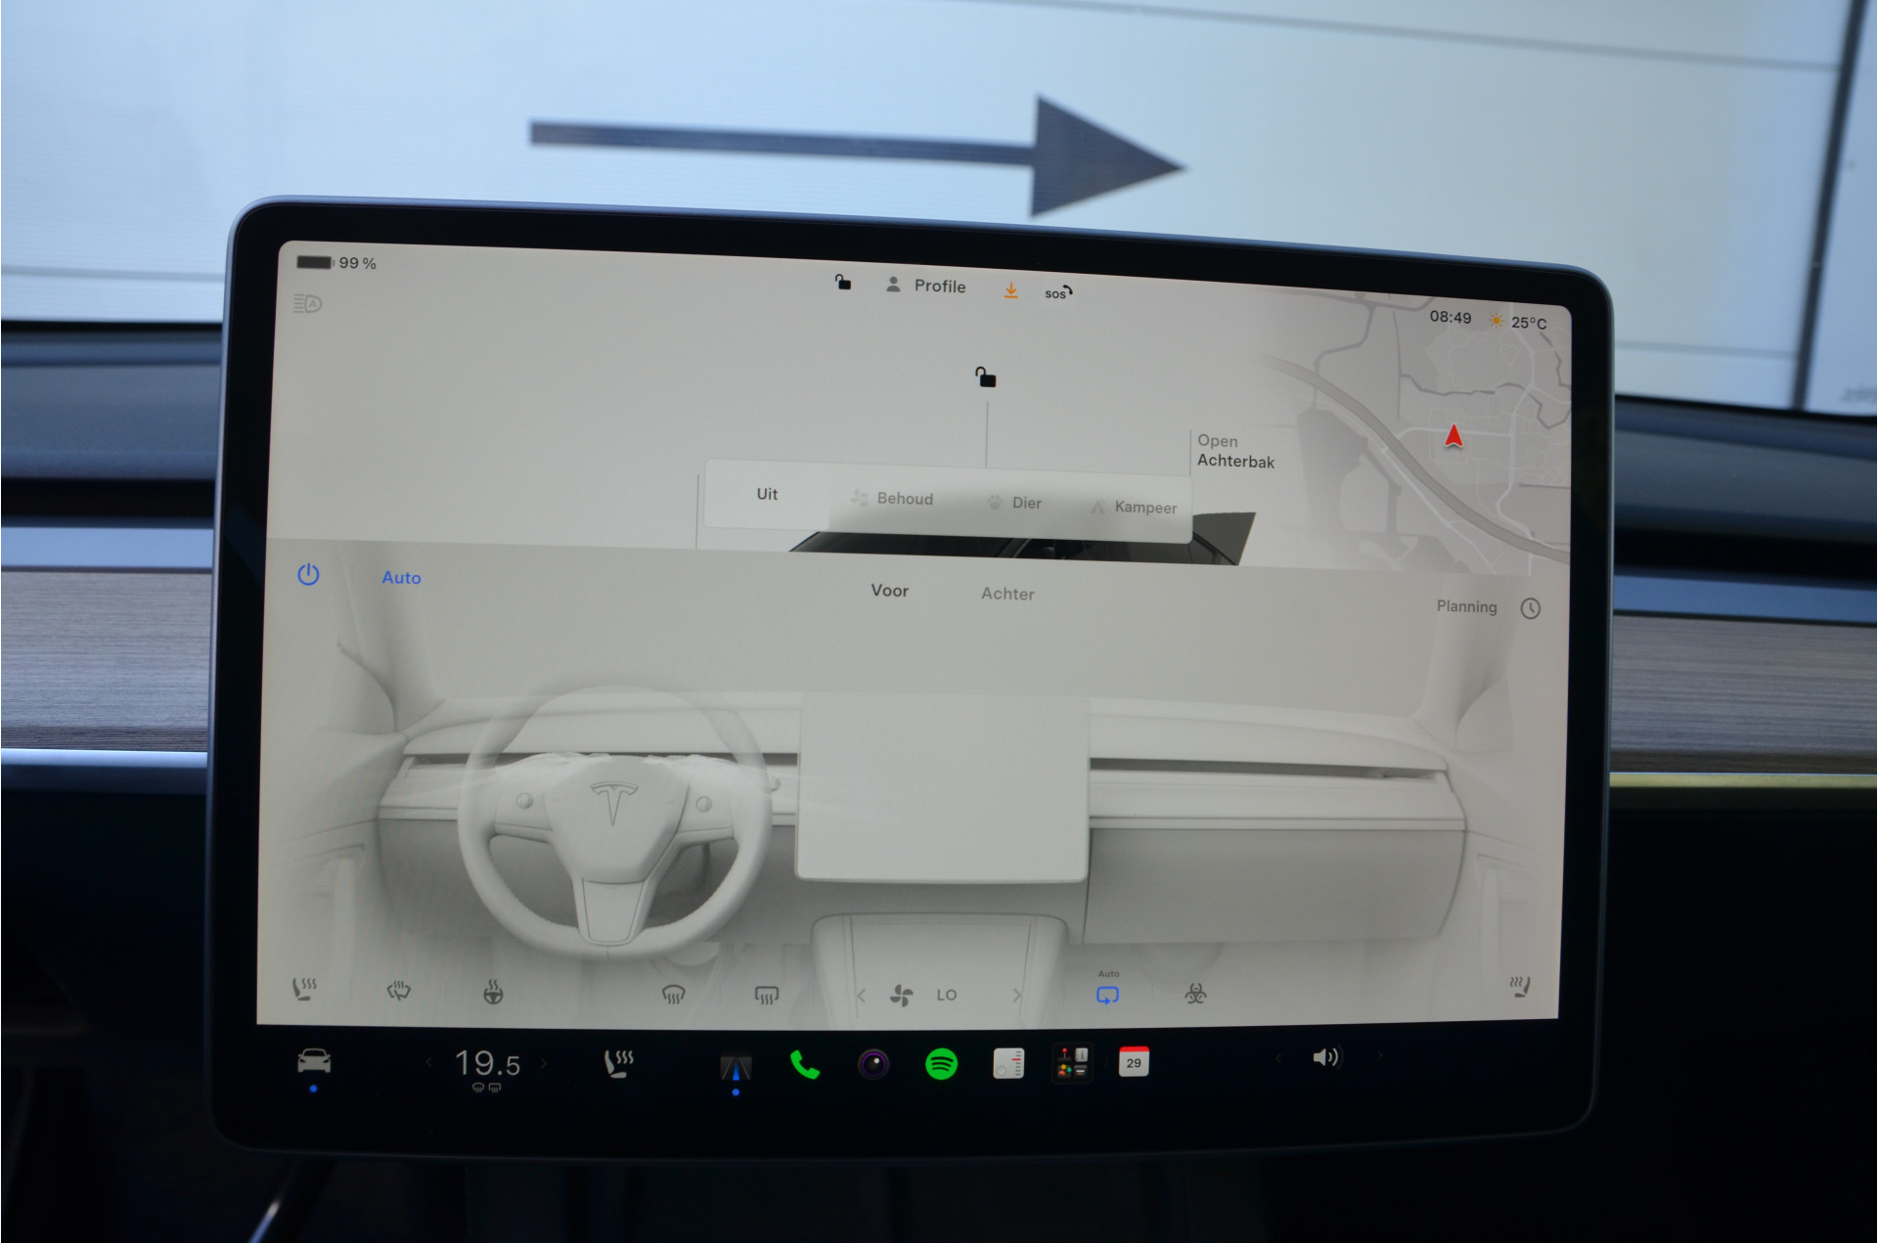This screenshot has width=1878, height=1243.
Task: Lower volume with the left chevron
Action: click(1277, 1057)
